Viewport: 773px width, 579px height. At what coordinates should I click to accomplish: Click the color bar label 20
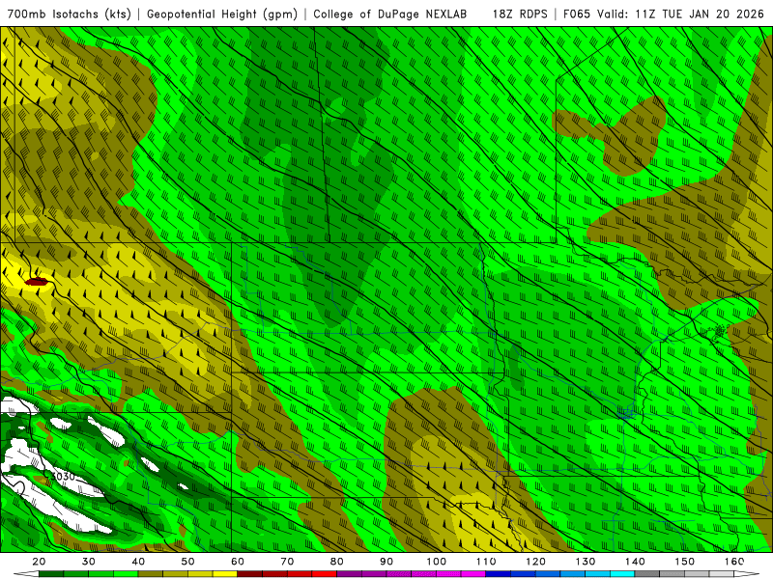point(39,562)
